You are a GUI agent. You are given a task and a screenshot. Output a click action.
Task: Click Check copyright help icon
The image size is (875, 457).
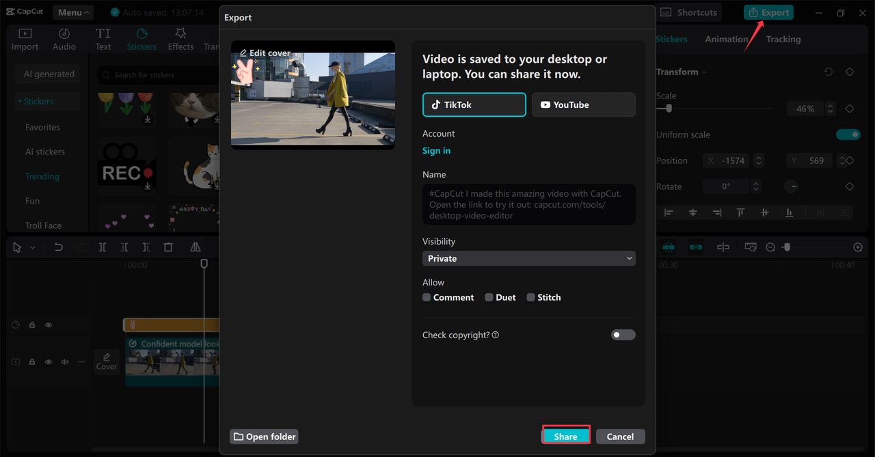click(x=496, y=335)
